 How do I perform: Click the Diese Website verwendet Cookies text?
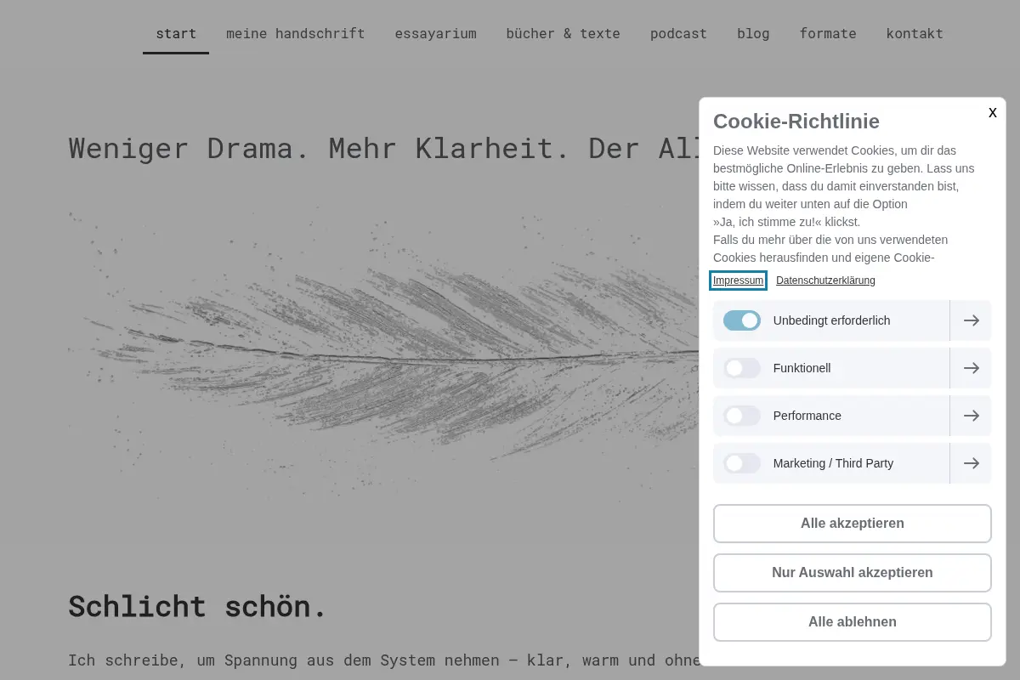pos(846,204)
